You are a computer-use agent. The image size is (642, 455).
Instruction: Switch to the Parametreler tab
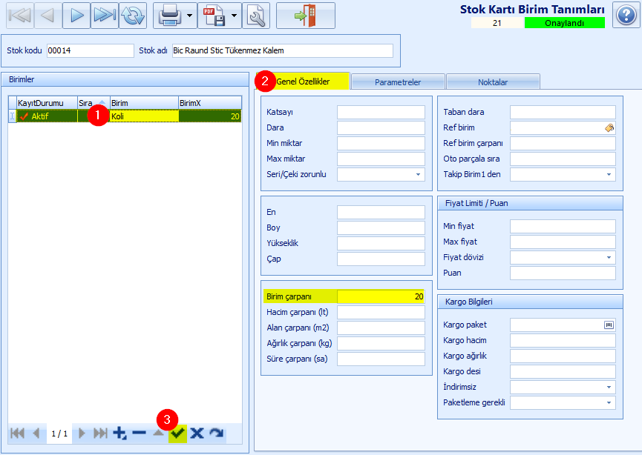click(398, 82)
